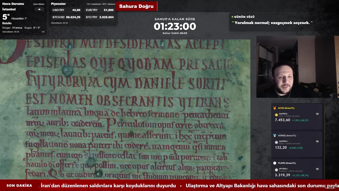Click the silver medal icon beside GÜMÜŞ
The width and height of the screenshot is (339, 191).
click(275, 136)
